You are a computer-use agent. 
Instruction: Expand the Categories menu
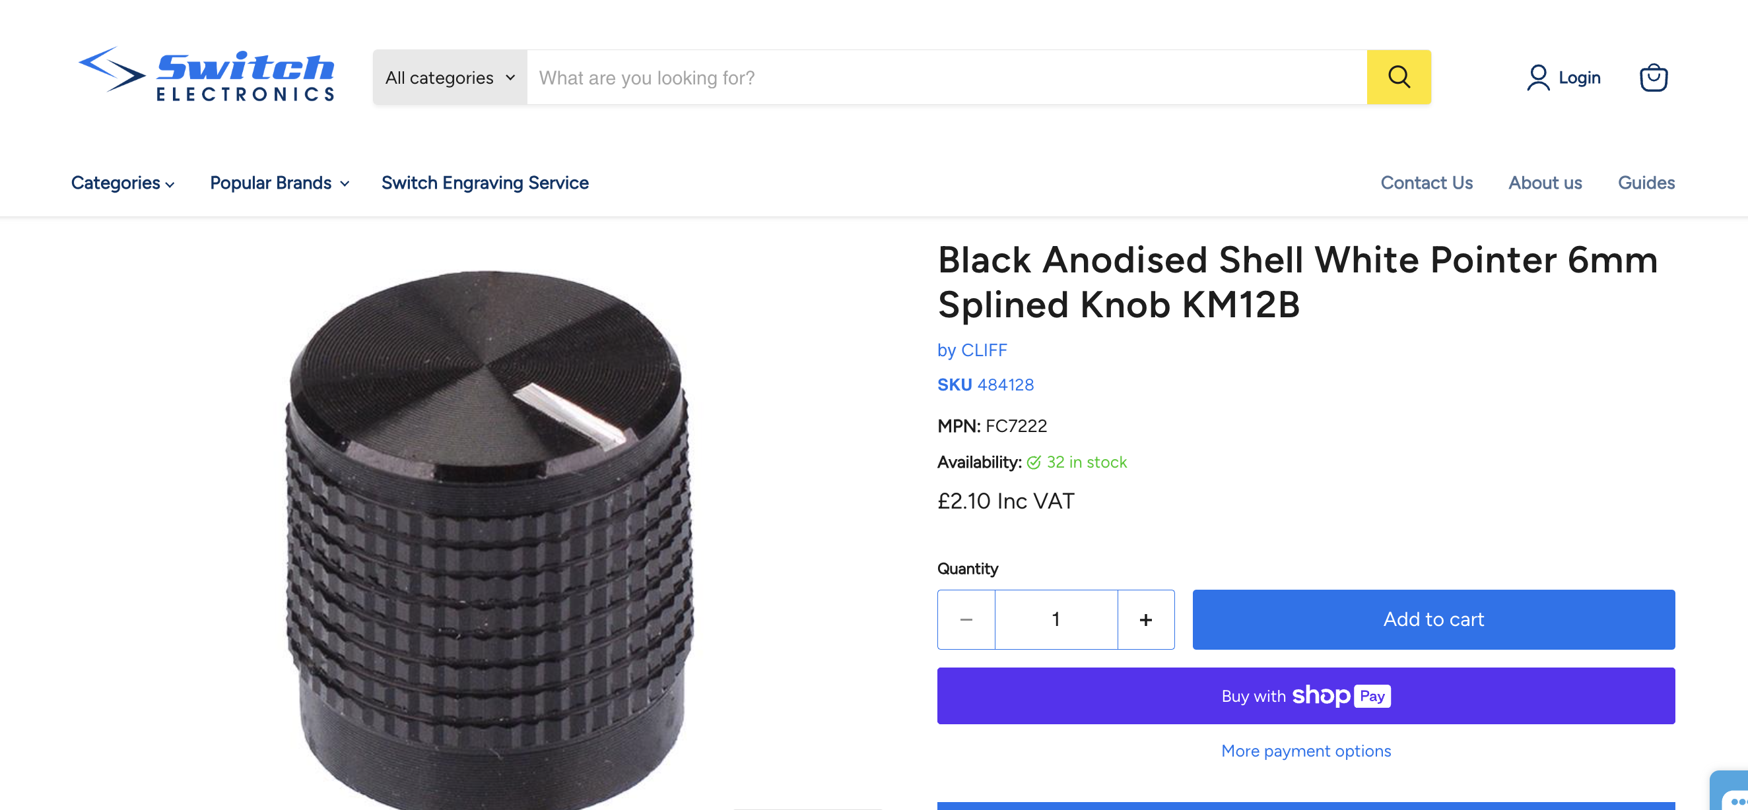[x=123, y=183]
